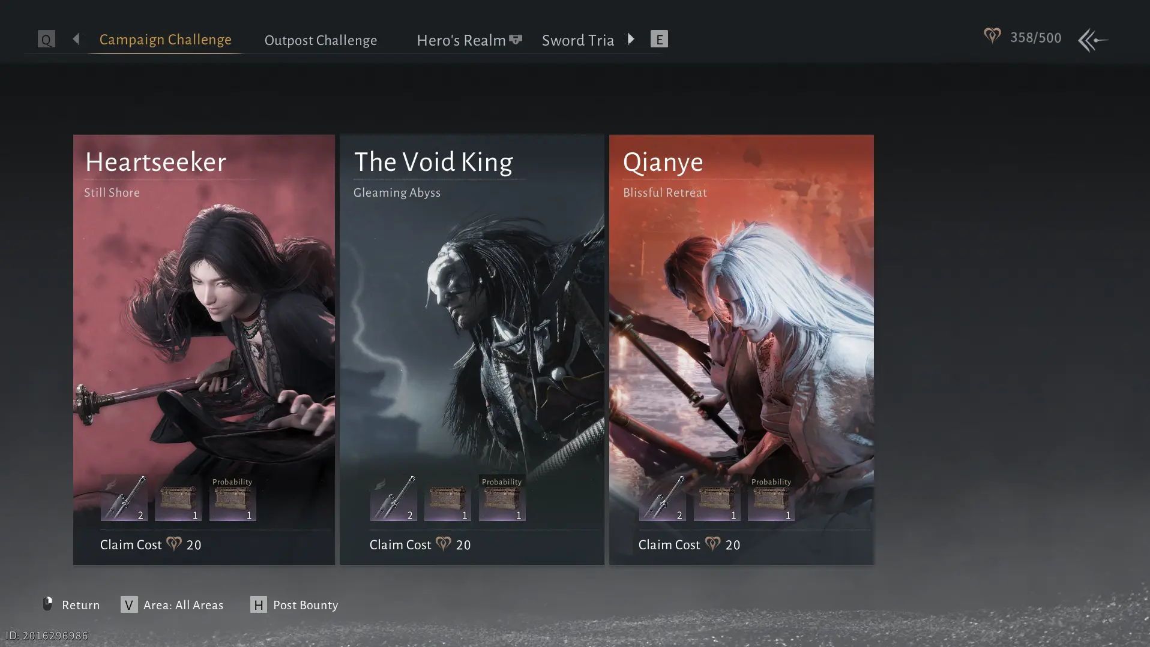Open the Heartseeker challenge card
The width and height of the screenshot is (1150, 647).
coord(204,350)
